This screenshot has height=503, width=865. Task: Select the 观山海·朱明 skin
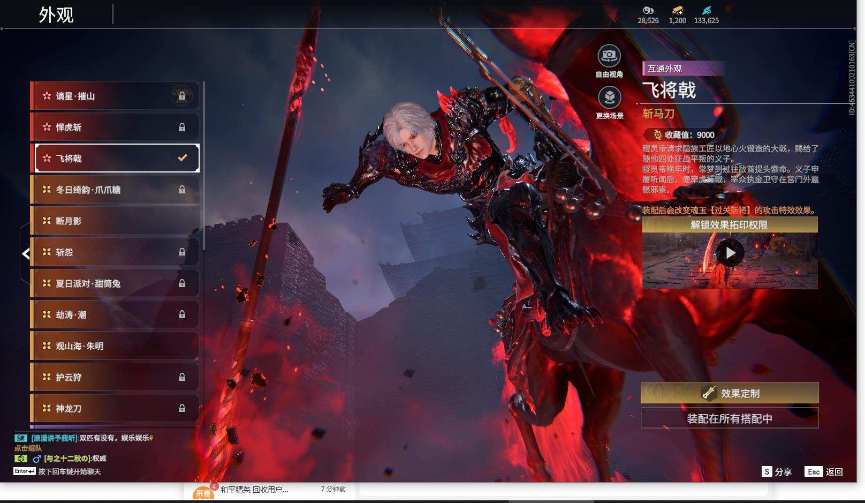point(115,346)
